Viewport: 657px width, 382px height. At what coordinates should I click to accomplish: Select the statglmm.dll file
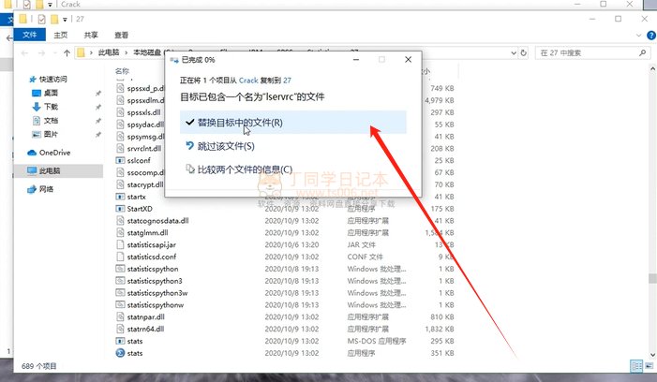point(147,232)
